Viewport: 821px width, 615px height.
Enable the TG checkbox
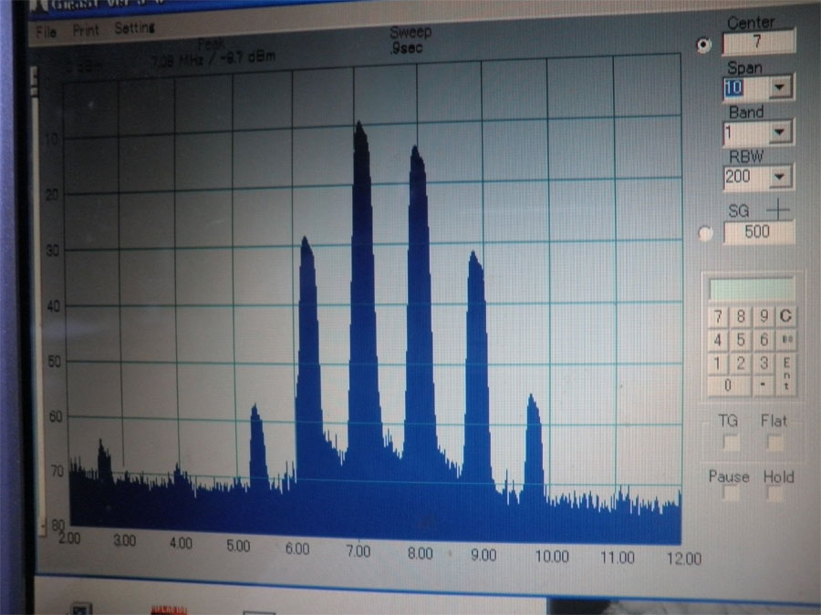pos(731,443)
